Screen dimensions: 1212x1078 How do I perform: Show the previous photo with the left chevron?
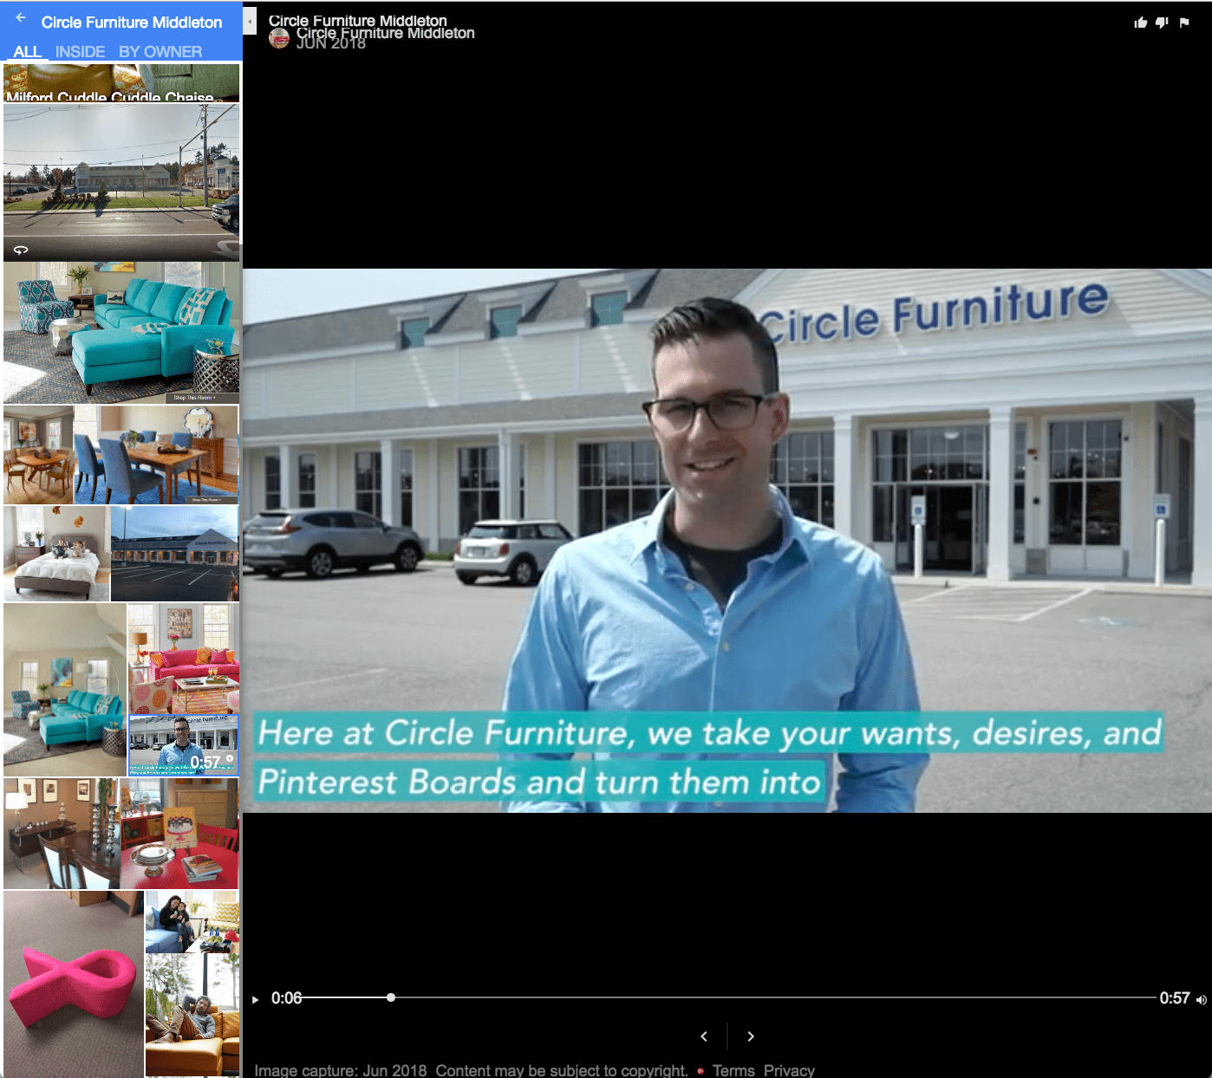coord(704,1036)
